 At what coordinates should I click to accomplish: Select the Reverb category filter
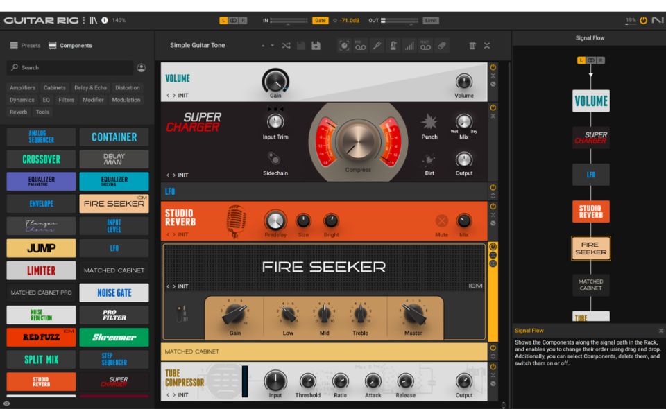click(18, 112)
